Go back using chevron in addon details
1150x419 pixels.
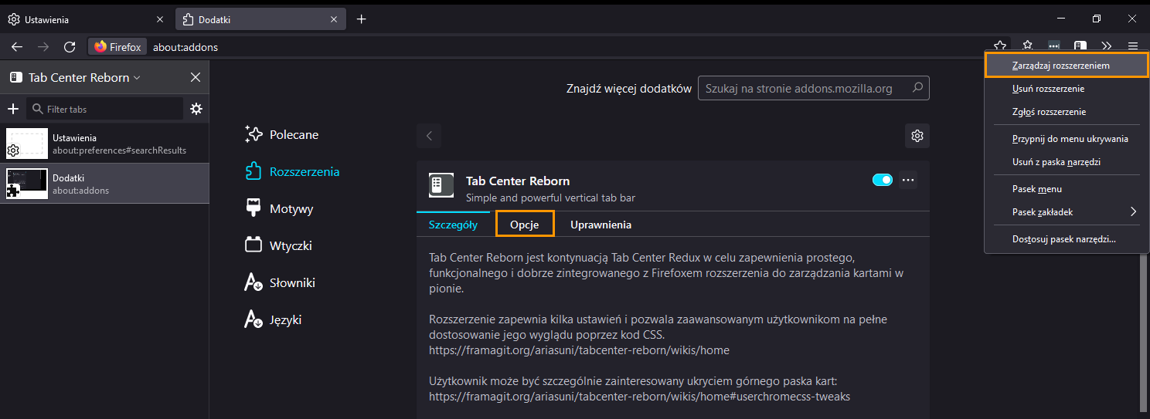429,136
